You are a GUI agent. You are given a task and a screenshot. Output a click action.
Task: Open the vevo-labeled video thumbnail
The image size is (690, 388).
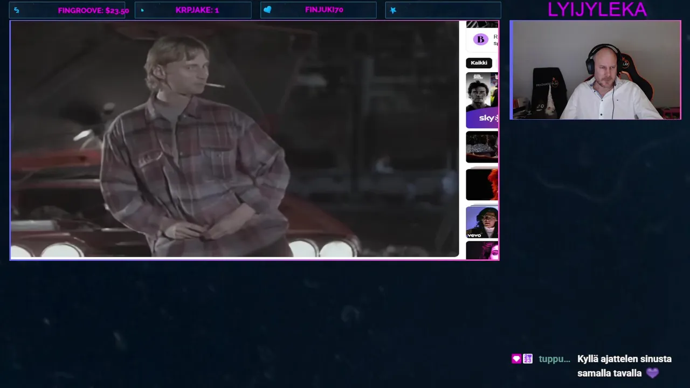(x=482, y=222)
